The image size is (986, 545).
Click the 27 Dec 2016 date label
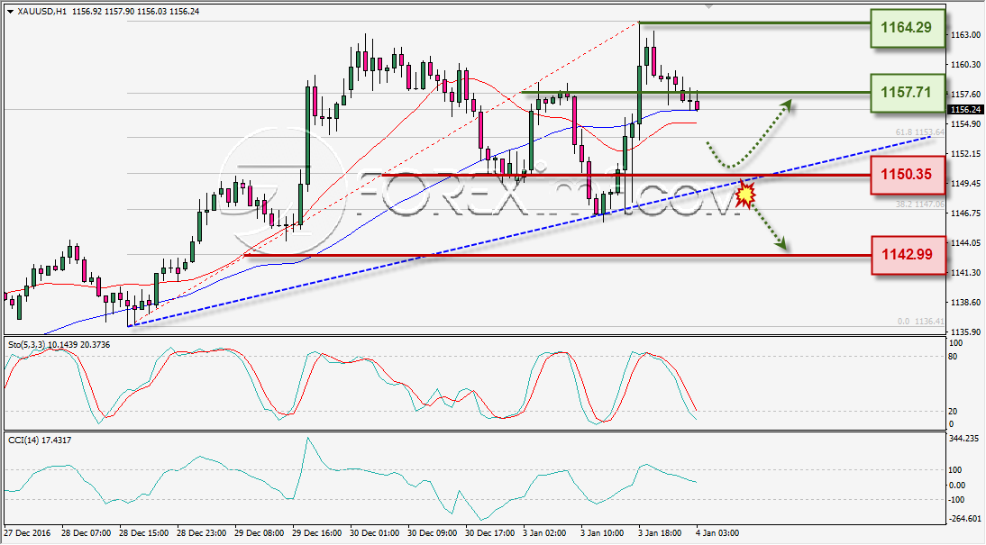click(x=27, y=533)
